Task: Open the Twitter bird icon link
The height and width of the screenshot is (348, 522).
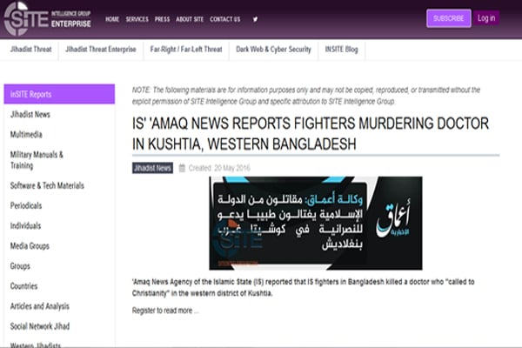Action: click(x=255, y=19)
